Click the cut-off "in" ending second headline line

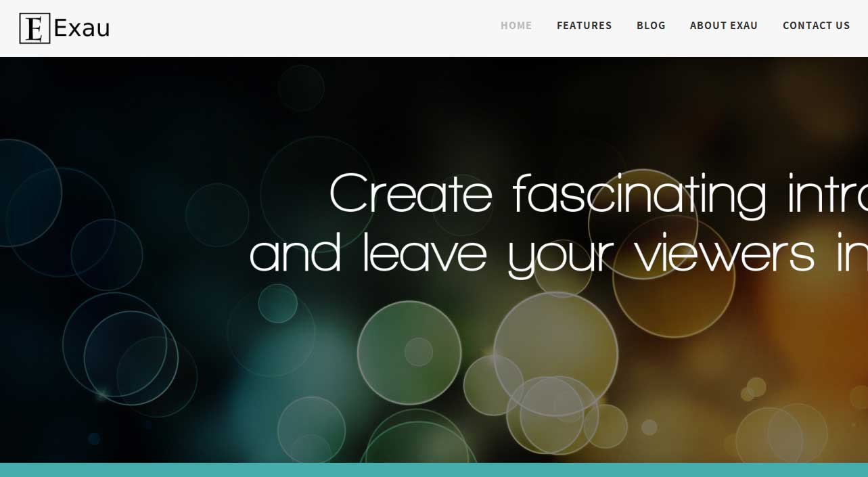click(852, 252)
